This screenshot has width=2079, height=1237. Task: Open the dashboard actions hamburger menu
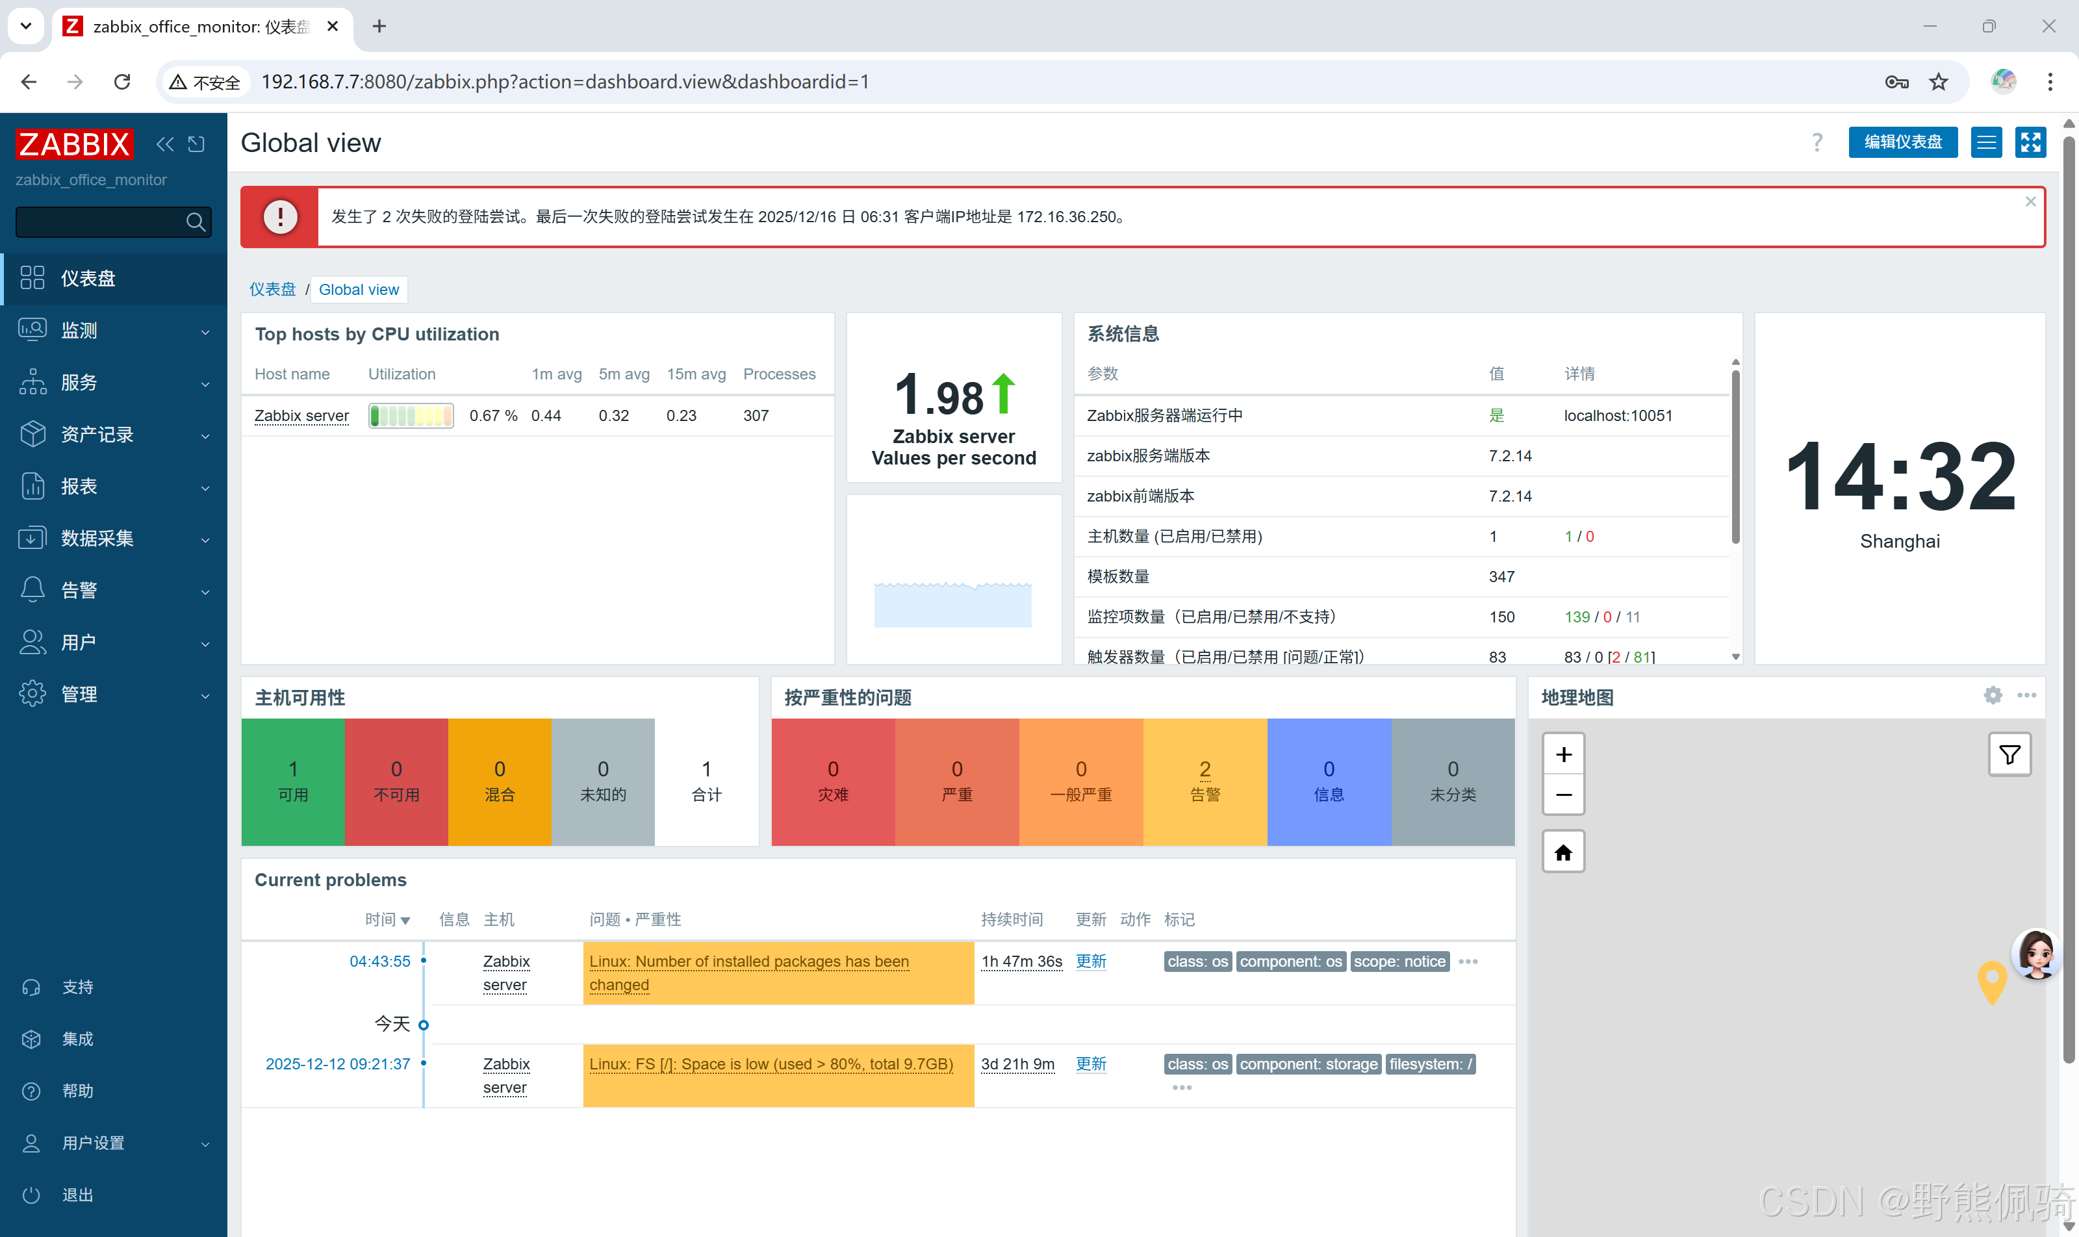click(x=1985, y=142)
